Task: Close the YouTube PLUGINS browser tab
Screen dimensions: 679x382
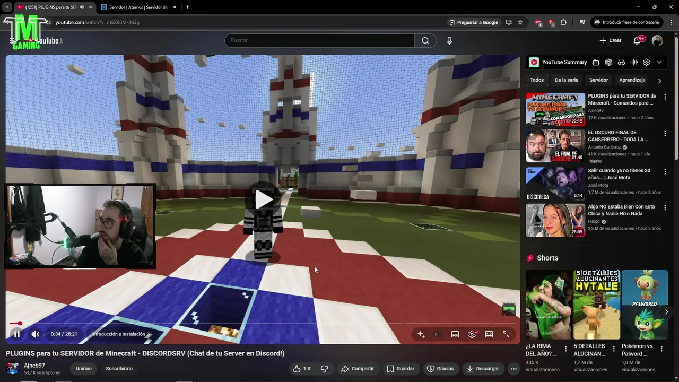Action: coord(91,7)
